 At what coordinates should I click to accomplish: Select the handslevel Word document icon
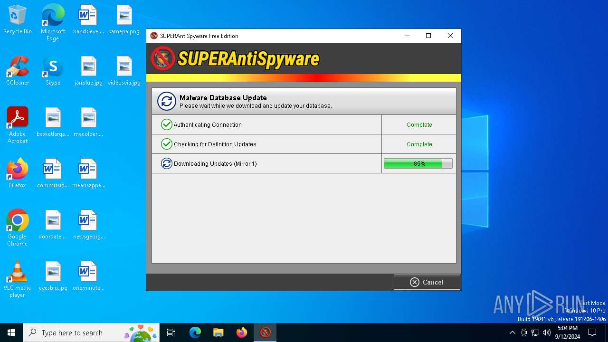click(88, 19)
